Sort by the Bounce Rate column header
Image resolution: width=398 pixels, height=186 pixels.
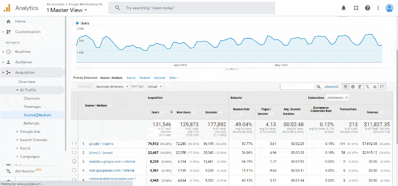[241, 109]
